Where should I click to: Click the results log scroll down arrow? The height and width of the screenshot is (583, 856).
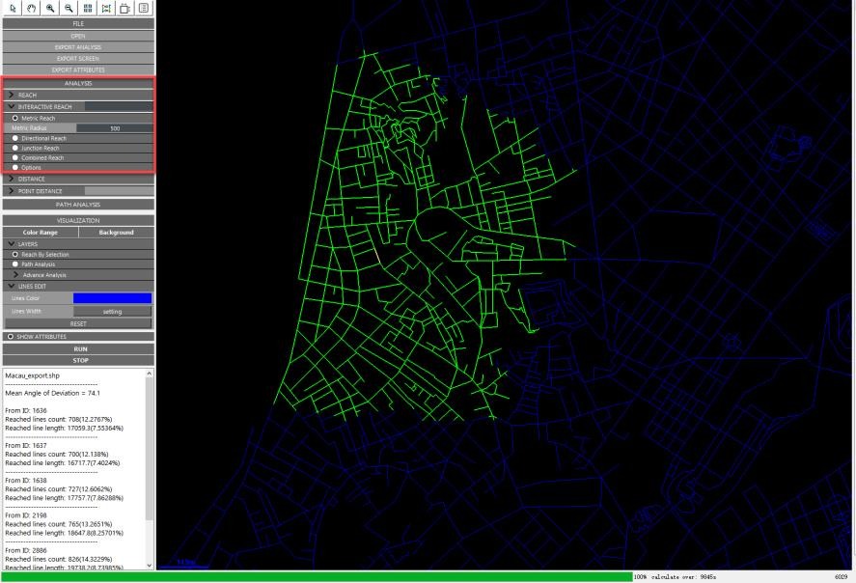pos(149,566)
